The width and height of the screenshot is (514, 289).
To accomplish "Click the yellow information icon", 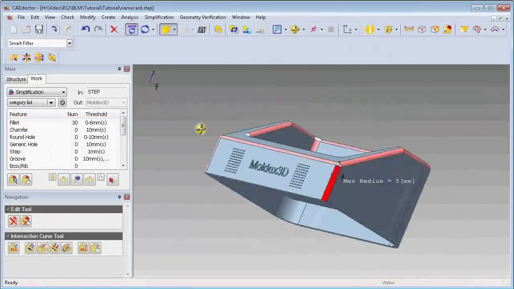I will click(x=370, y=29).
